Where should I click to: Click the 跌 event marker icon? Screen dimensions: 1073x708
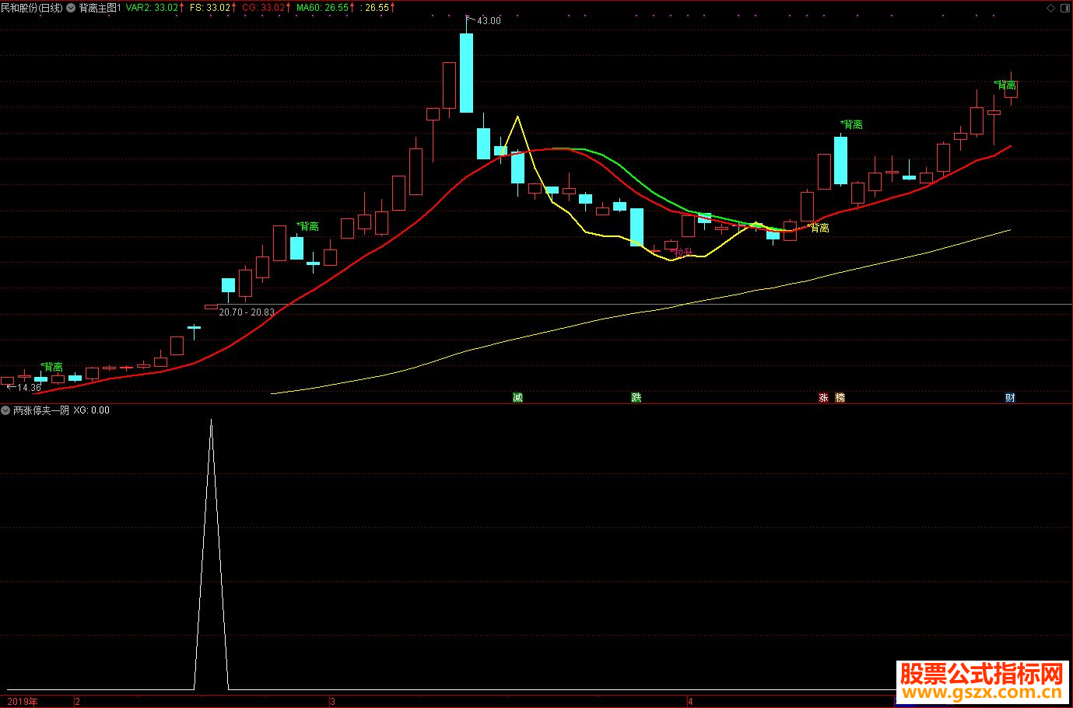tap(636, 397)
